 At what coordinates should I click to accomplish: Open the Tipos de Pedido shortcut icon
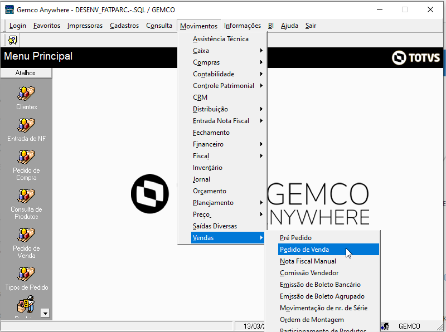(26, 274)
